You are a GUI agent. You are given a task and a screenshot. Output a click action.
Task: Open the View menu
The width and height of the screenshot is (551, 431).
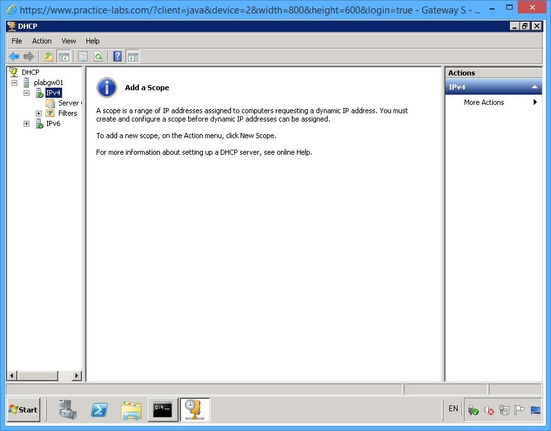[68, 41]
